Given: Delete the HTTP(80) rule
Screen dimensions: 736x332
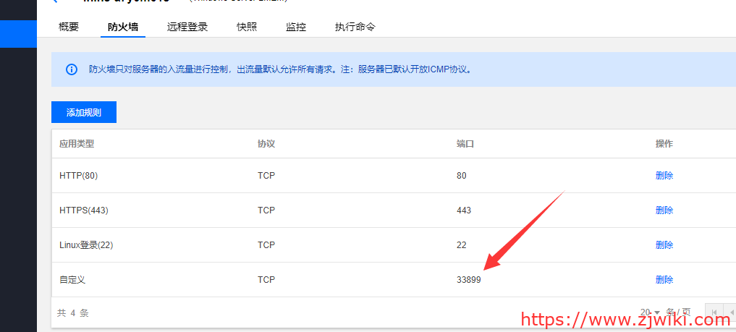Looking at the screenshot, I should [664, 175].
